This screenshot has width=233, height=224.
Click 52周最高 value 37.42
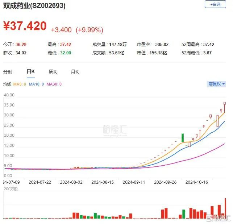pos(209,45)
